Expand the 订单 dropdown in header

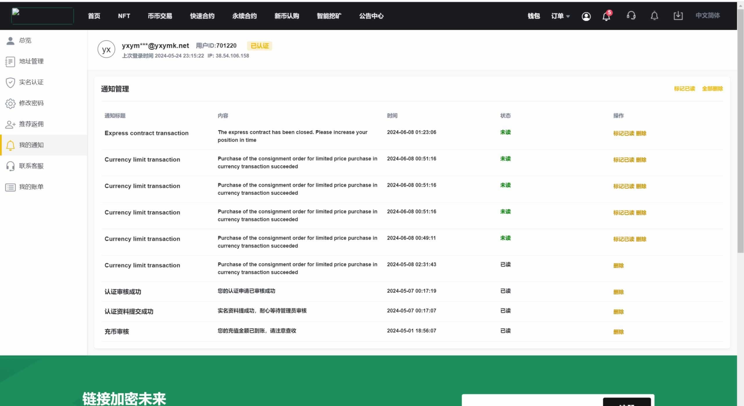pos(560,16)
